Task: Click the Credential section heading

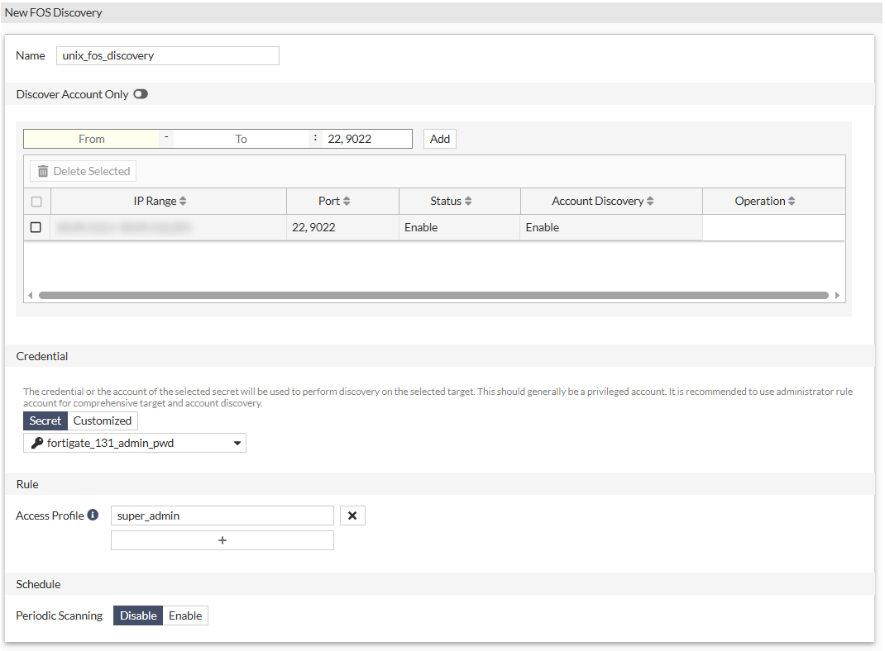Action: tap(41, 356)
